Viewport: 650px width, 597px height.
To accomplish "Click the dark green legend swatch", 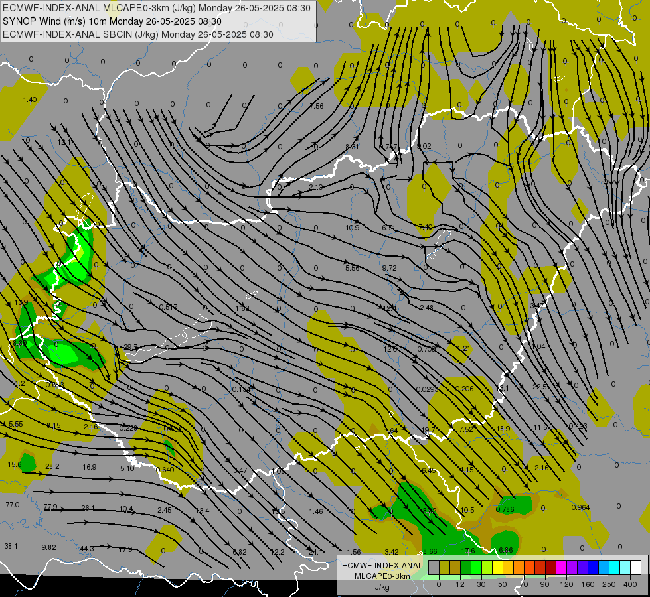I will click(466, 567).
